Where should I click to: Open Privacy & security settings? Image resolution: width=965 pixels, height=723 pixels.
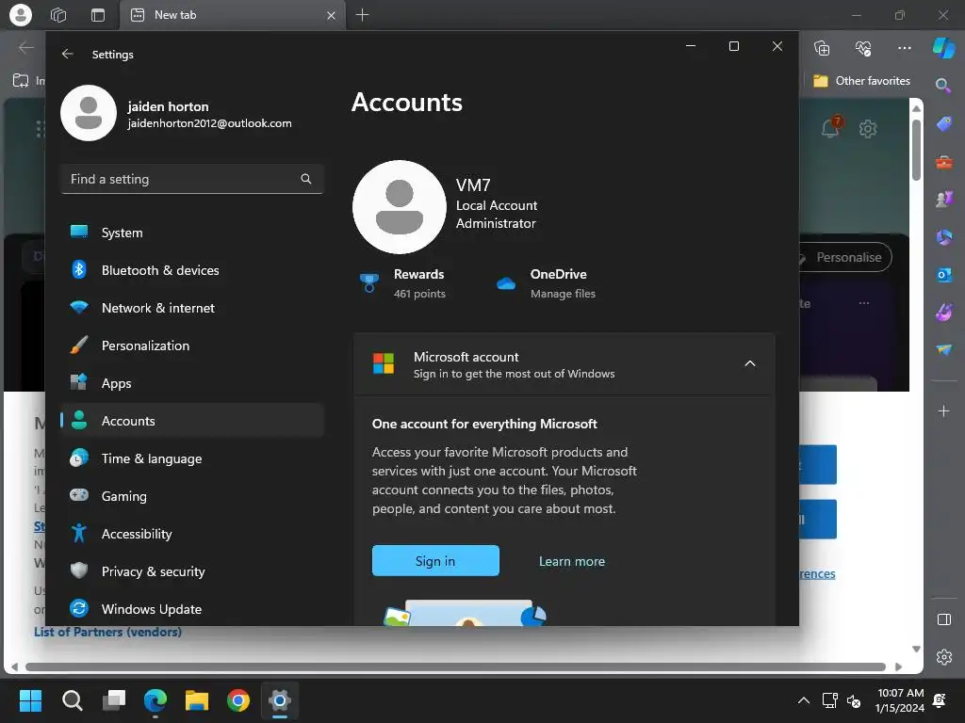click(x=192, y=571)
